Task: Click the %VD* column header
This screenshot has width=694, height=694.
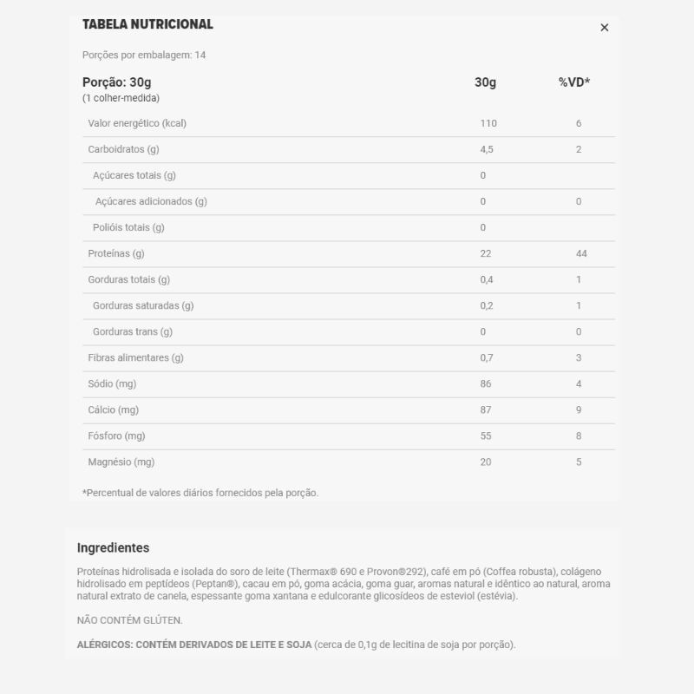Action: 574,82
